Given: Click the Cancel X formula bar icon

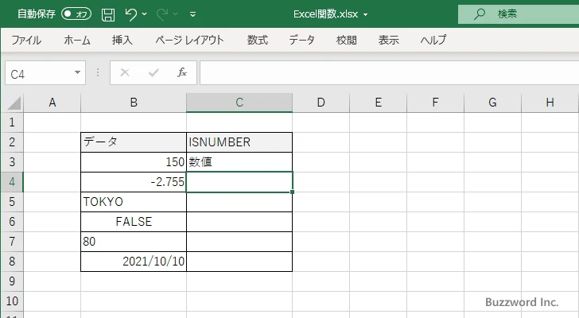Looking at the screenshot, I should coord(125,72).
